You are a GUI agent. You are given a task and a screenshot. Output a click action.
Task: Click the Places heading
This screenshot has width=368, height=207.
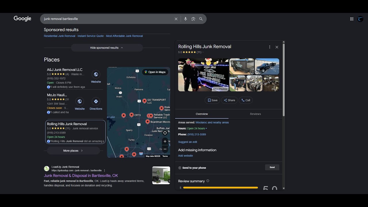tap(52, 60)
